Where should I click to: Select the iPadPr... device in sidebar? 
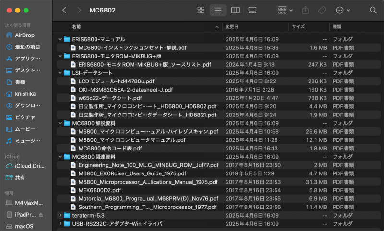click(21, 215)
